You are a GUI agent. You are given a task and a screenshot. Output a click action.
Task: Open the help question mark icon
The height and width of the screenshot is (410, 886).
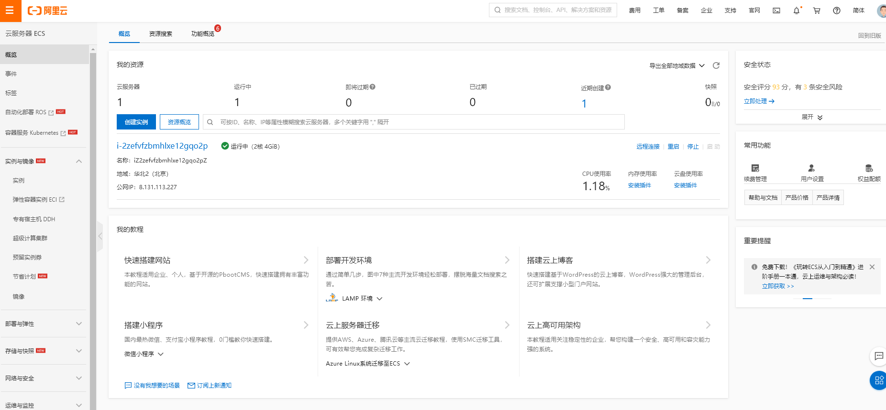click(837, 11)
